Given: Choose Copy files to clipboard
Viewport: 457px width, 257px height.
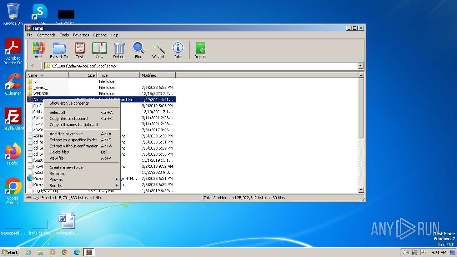Looking at the screenshot, I should point(82,119).
